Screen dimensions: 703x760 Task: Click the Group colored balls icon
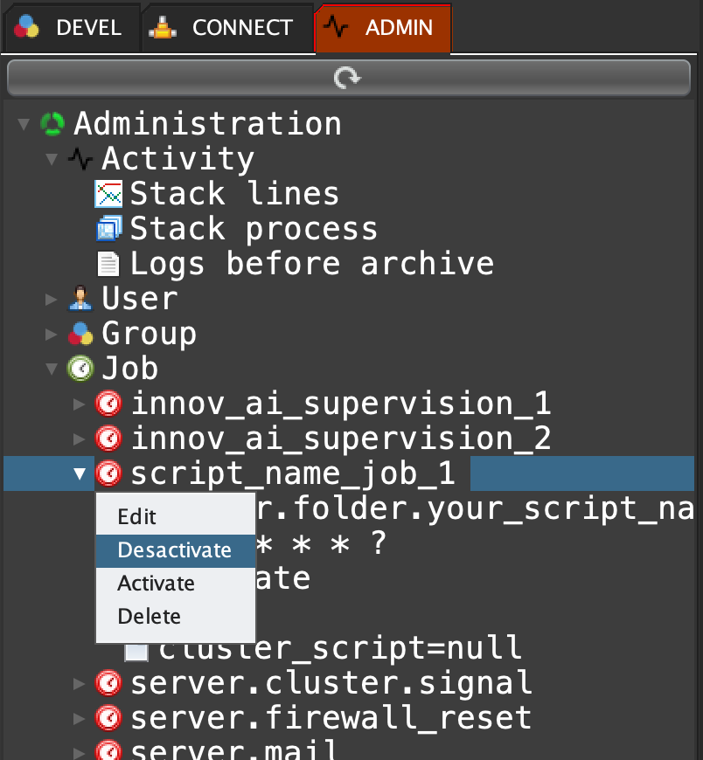(x=80, y=334)
